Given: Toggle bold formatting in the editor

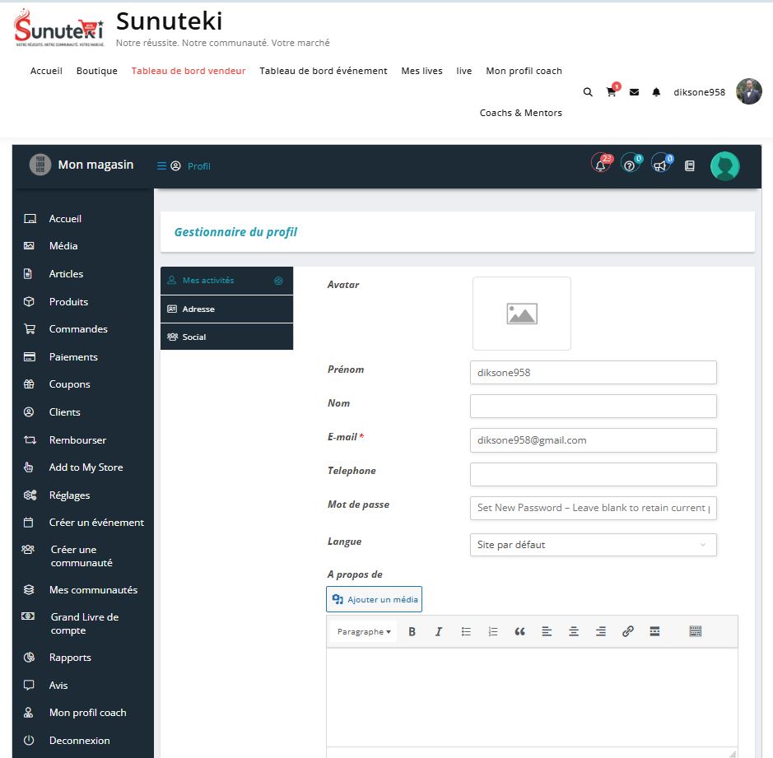Looking at the screenshot, I should (x=412, y=631).
